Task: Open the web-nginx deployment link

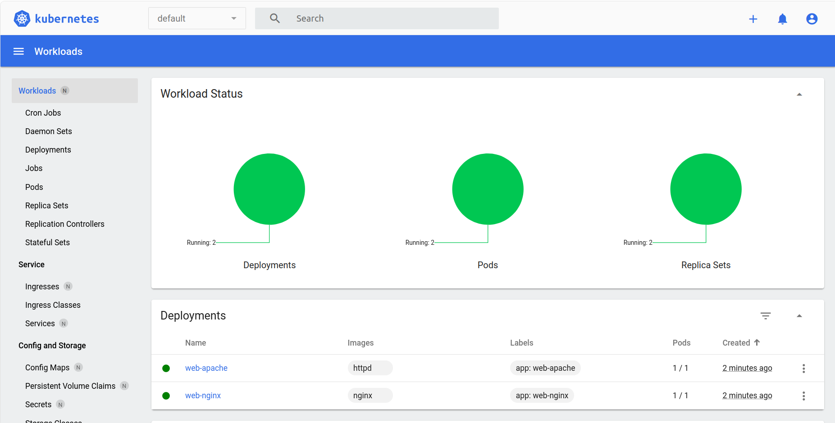Action: pos(203,396)
